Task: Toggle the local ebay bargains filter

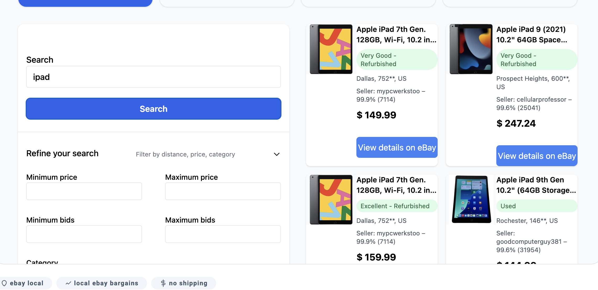Action: click(x=102, y=283)
